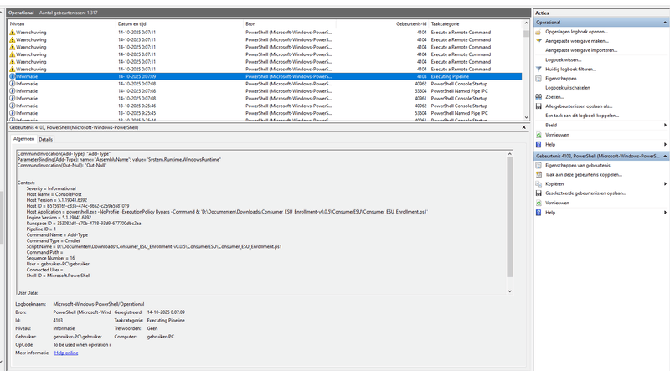Sort events by Taakcategorie column header
The image size is (670, 371).
pyautogui.click(x=476, y=24)
